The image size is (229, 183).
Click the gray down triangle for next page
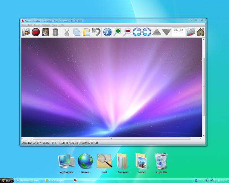[x=166, y=32]
